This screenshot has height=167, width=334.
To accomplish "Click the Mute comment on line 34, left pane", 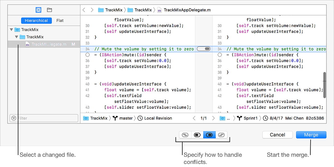I will pos(144,49).
